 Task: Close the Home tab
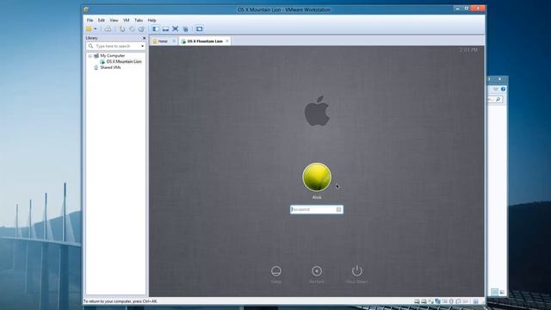pyautogui.click(x=174, y=41)
